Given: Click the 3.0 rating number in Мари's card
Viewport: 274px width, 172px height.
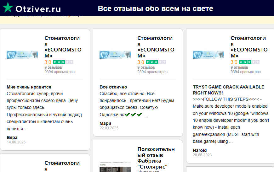Looking at the screenshot, I should (141, 62).
